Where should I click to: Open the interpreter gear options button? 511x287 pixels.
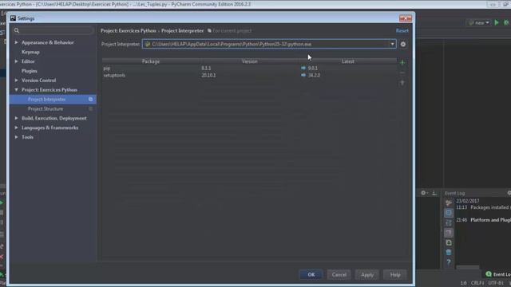(x=403, y=45)
